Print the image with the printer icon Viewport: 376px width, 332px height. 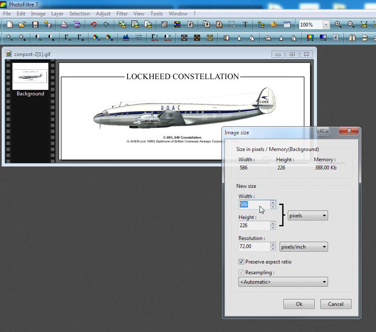pos(64,24)
